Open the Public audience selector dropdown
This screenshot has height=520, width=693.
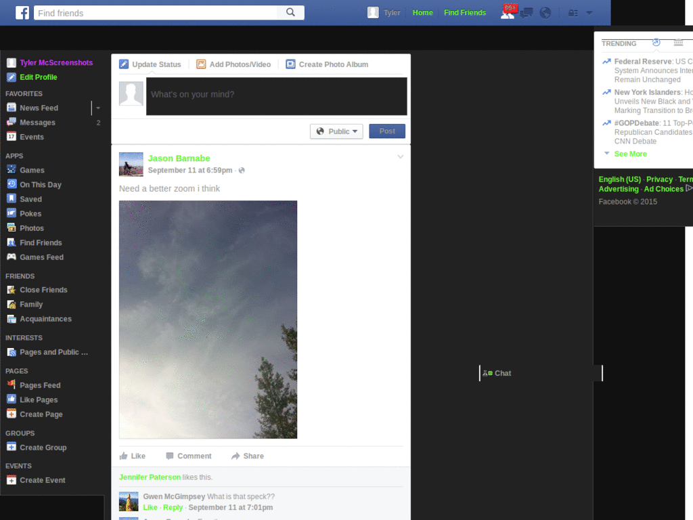[x=336, y=131]
